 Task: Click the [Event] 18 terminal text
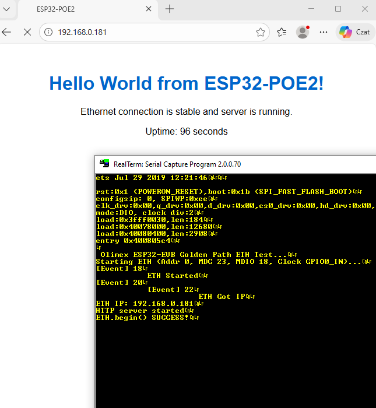click(x=122, y=269)
